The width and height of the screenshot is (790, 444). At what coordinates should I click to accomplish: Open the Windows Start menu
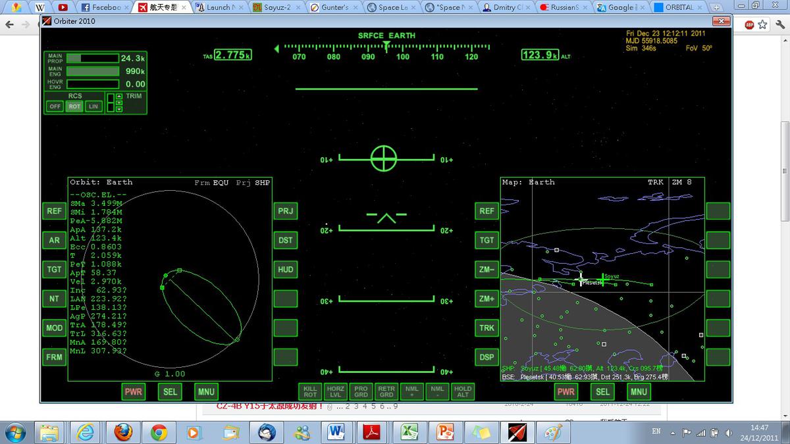(14, 432)
